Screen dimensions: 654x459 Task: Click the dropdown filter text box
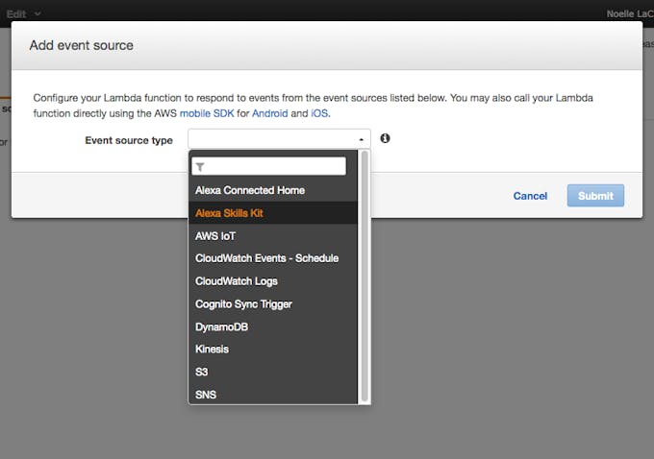point(268,166)
